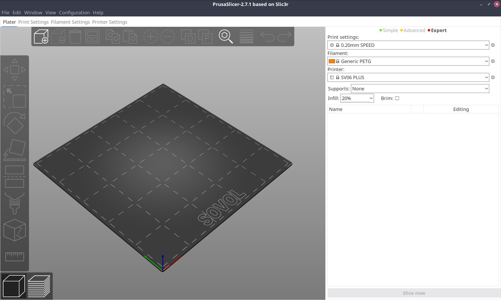Open the Printer SV06 PLUS dropdown

pyautogui.click(x=408, y=77)
